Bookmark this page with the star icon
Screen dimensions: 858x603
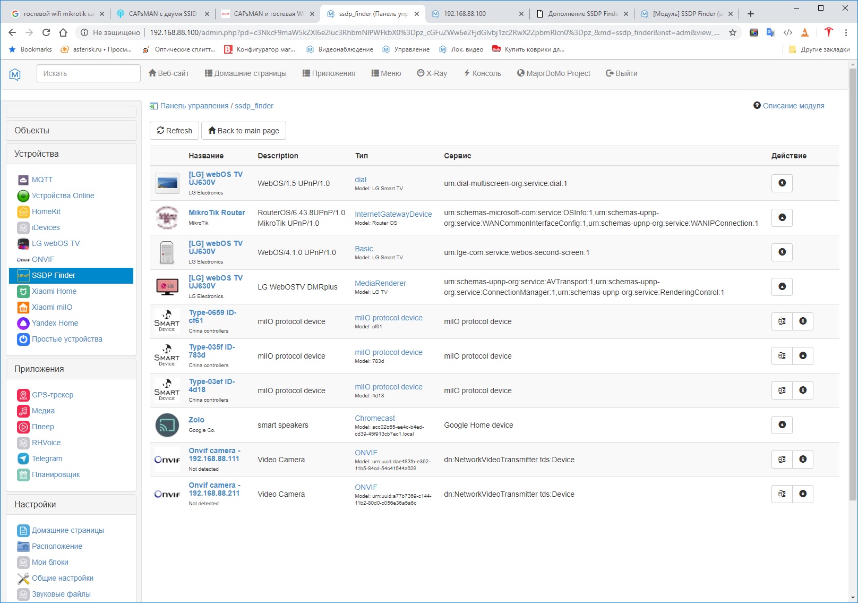(x=733, y=32)
